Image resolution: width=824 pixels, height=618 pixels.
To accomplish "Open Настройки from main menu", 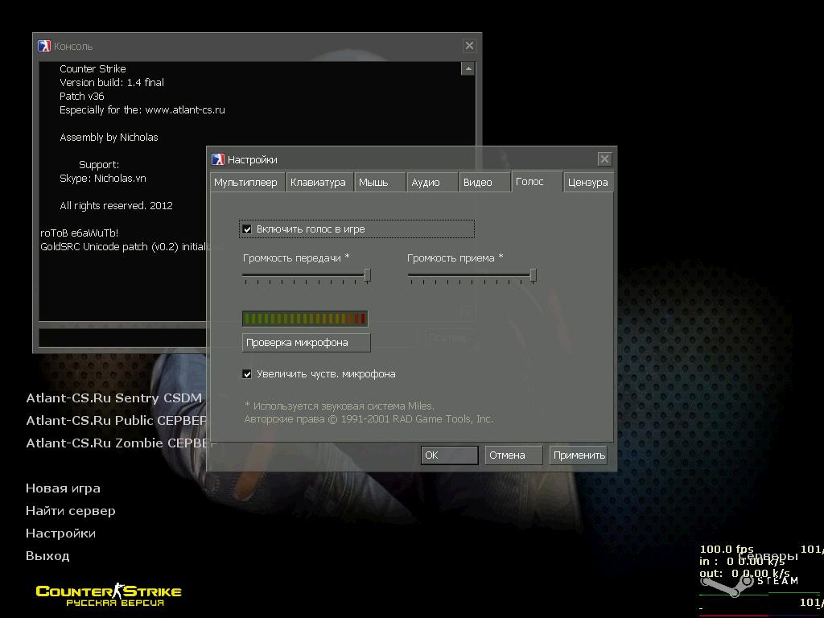I will [60, 534].
